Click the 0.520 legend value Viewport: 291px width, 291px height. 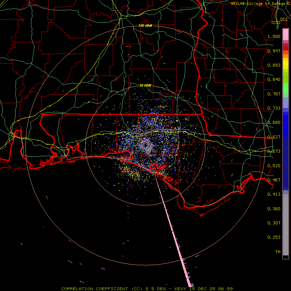click(274, 166)
